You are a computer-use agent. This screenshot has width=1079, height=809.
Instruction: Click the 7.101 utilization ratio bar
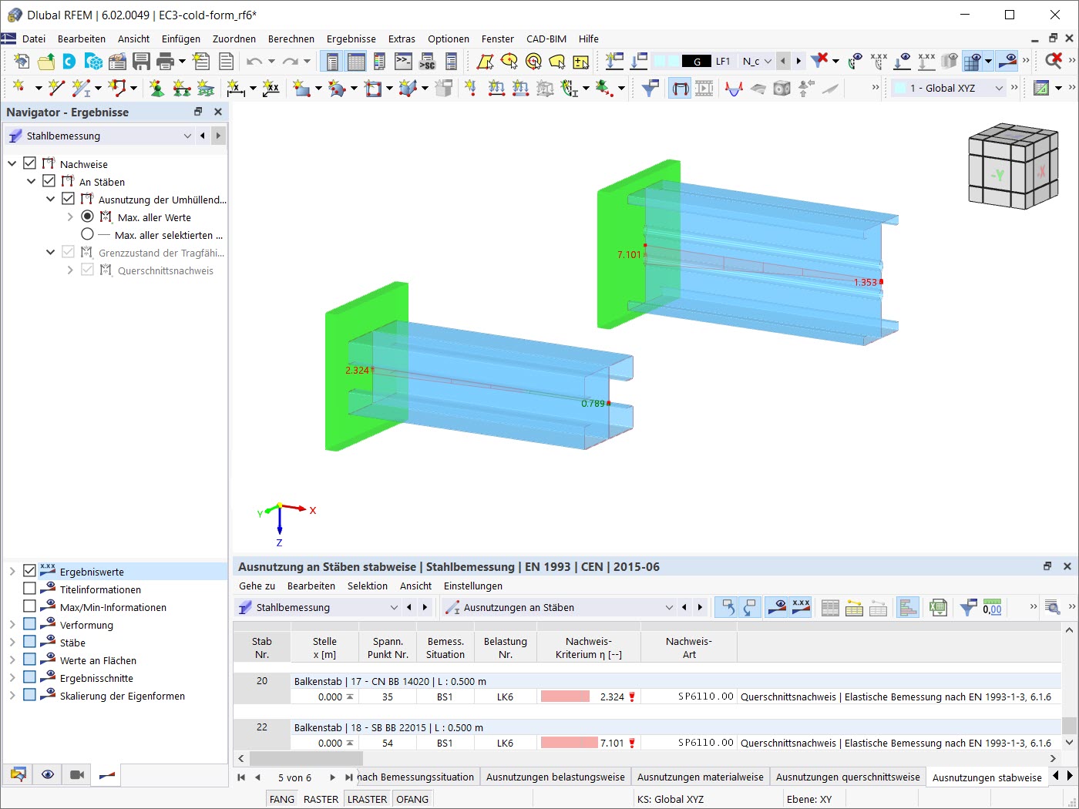coord(570,743)
